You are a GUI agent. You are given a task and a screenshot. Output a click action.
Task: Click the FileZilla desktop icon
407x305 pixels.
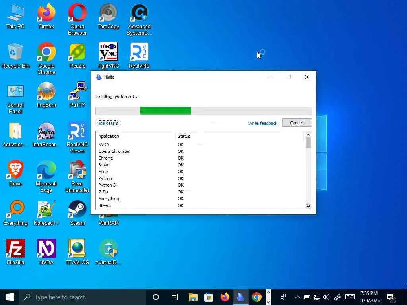point(16,249)
